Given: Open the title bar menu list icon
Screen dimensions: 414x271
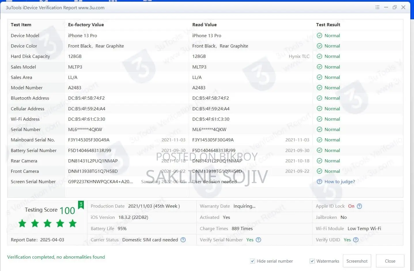Looking at the screenshot, I should click(x=377, y=7).
